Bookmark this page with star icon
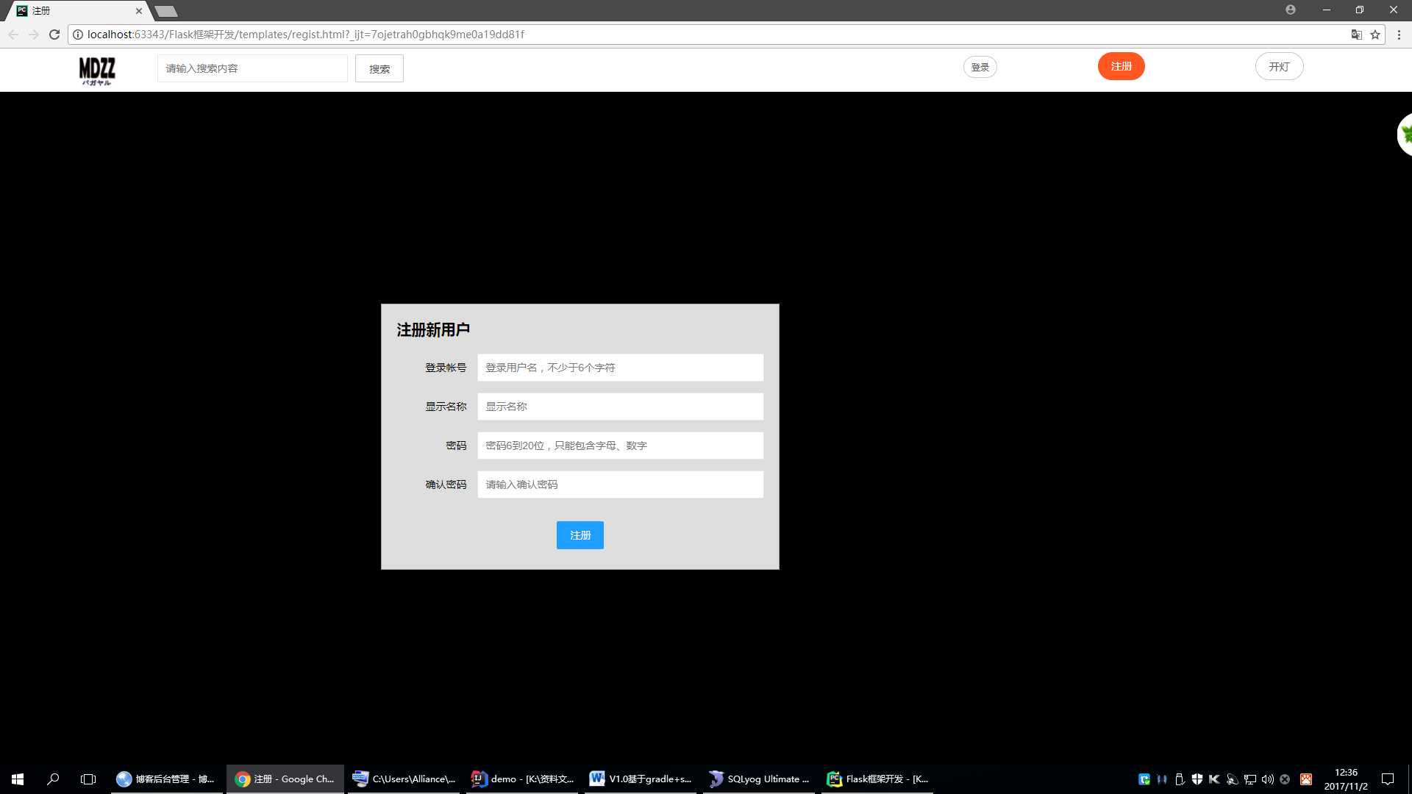The height and width of the screenshot is (794, 1412). coord(1375,35)
